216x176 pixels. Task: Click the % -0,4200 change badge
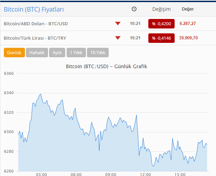pos(161,24)
